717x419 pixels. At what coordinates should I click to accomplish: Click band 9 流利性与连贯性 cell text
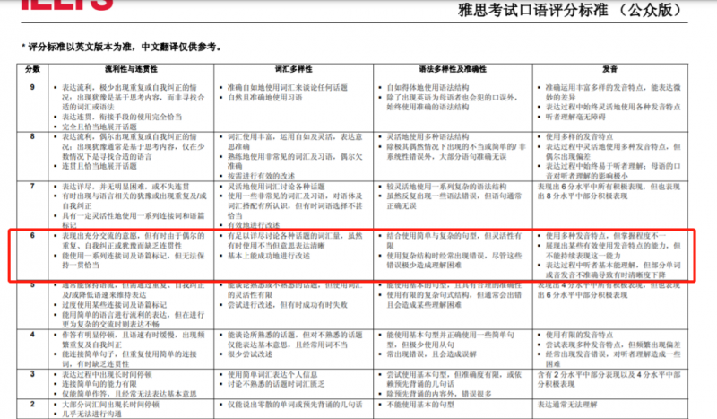tap(129, 107)
